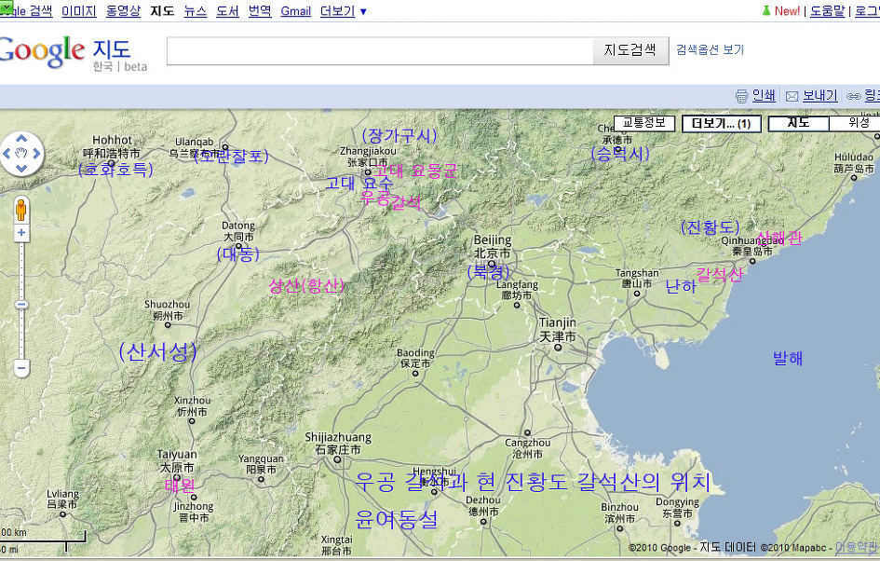Open the 동영상 link in top bar
The image size is (880, 561).
click(124, 11)
